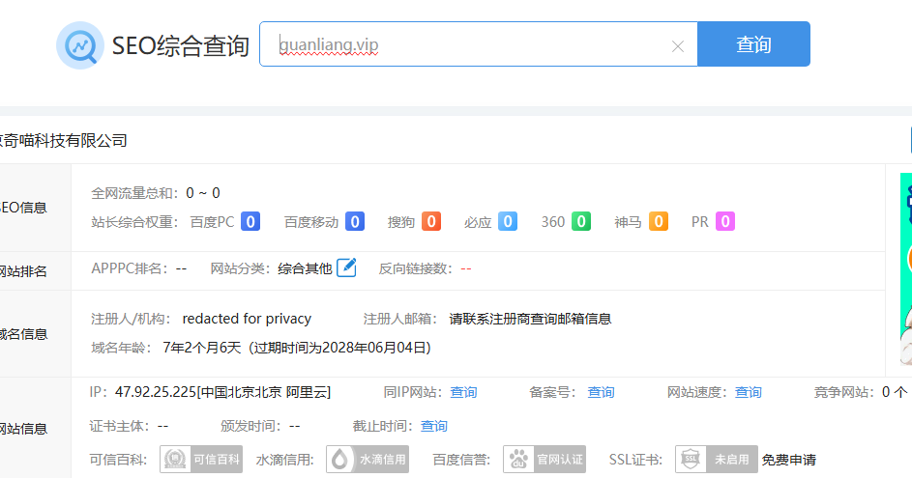Click the IP address 47.92.25.225 text
Screen dimensions: 912x478
click(156, 393)
